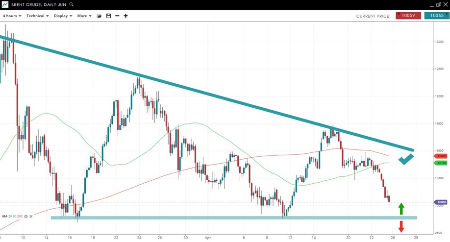Select the red 10905 moving average price tag
This screenshot has height=242, width=450.
pos(441,156)
